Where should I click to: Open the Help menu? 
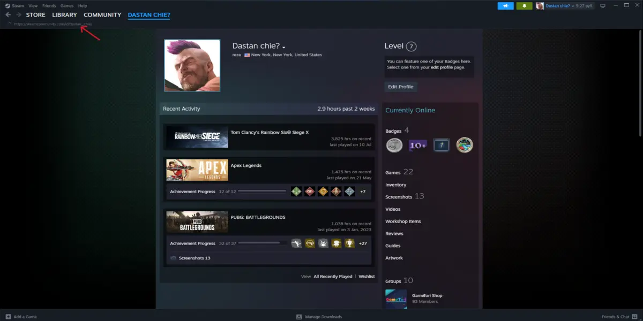[83, 6]
